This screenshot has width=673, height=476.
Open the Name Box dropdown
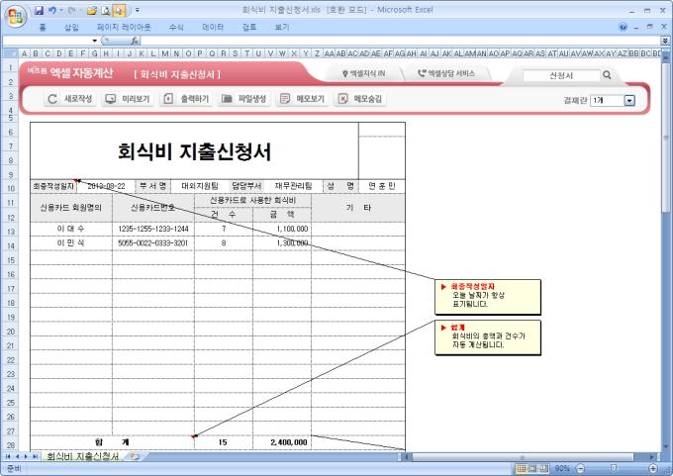pyautogui.click(x=94, y=41)
